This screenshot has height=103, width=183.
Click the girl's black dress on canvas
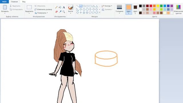67,64
